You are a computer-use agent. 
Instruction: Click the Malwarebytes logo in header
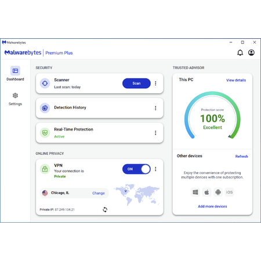(23, 53)
